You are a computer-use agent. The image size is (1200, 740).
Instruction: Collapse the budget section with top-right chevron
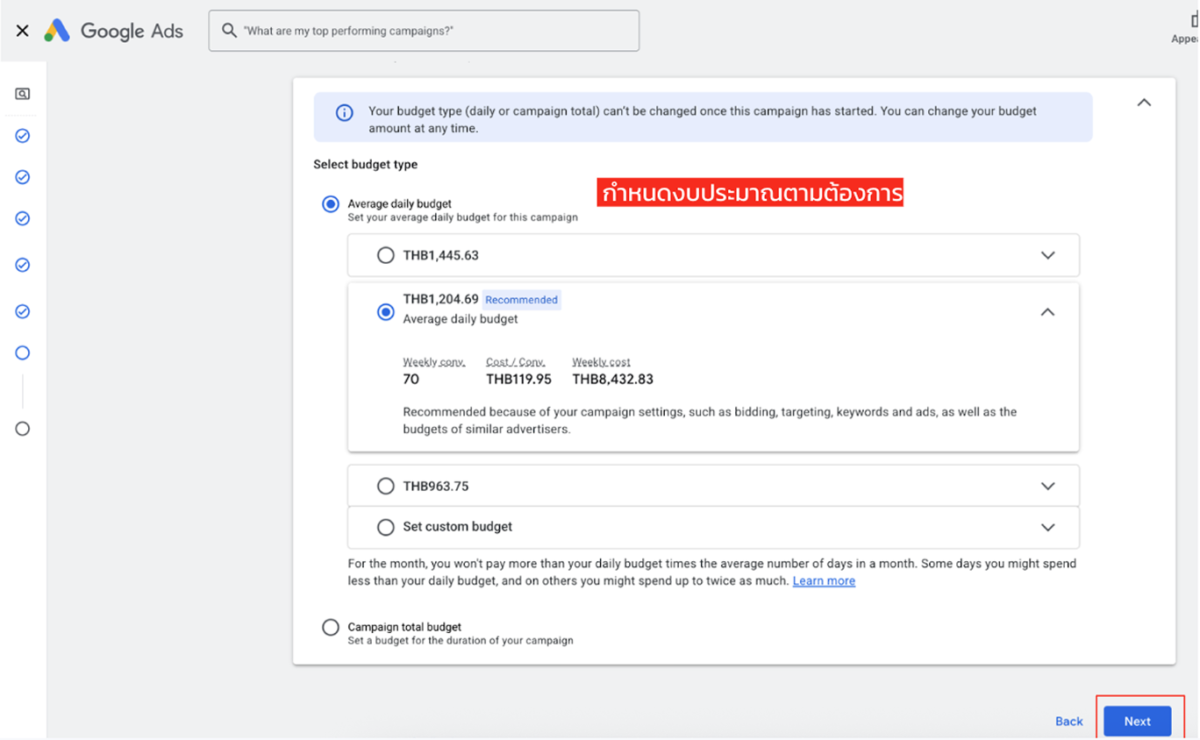(x=1144, y=103)
